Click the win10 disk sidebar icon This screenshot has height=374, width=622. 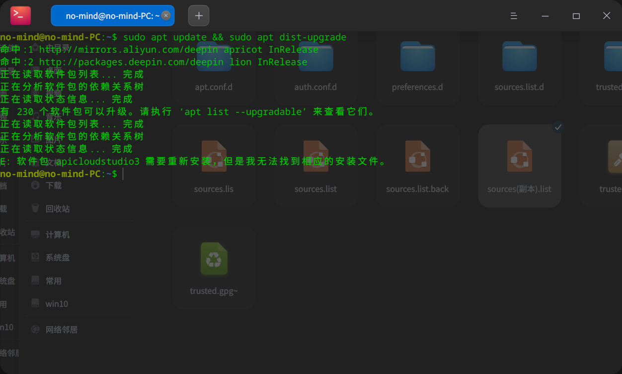(35, 303)
